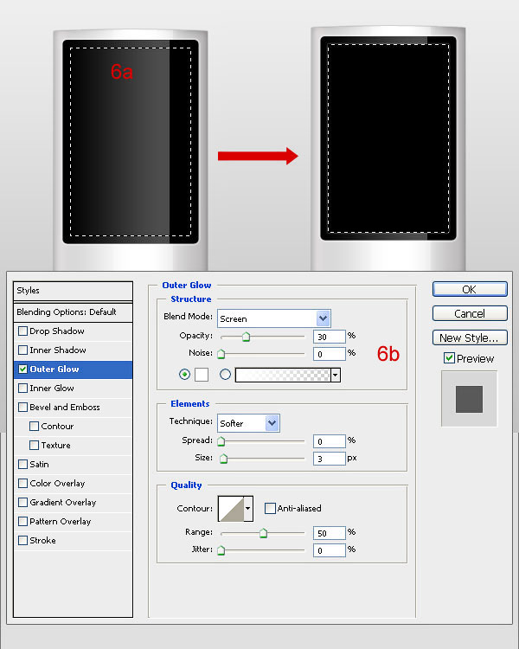Toggle the Preview checkbox
The height and width of the screenshot is (649, 519).
tap(448, 358)
